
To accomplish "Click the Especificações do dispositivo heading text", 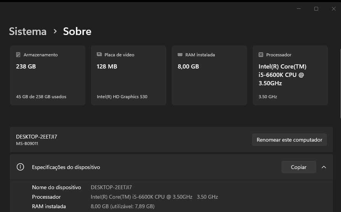I will click(x=66, y=167).
